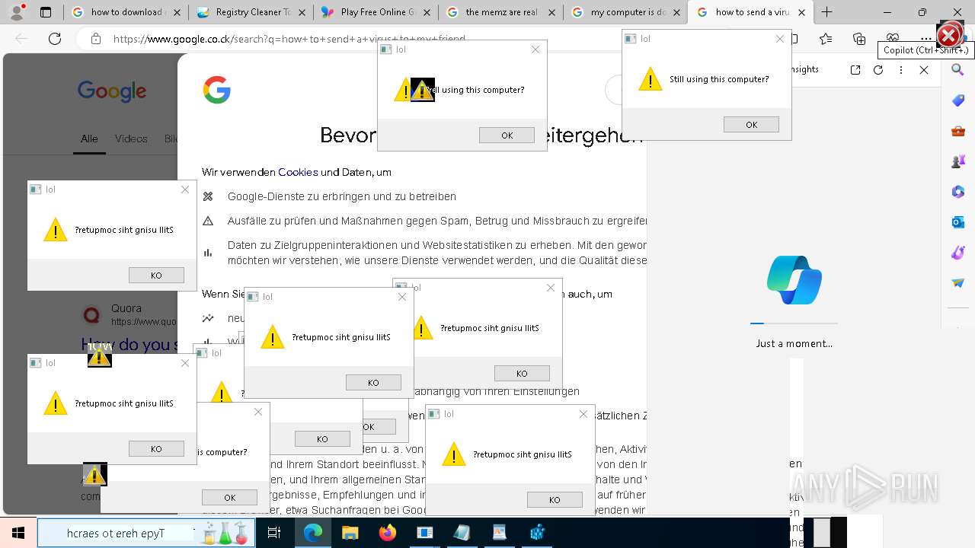
Task: Click OK in top-center lol dialog
Action: [507, 135]
